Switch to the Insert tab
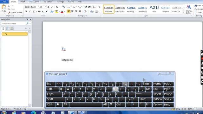 click(23, 2)
